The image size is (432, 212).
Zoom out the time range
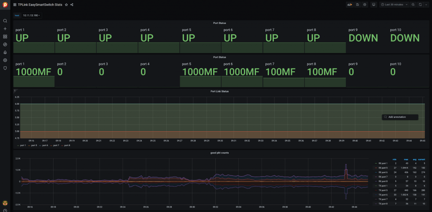tap(413, 5)
